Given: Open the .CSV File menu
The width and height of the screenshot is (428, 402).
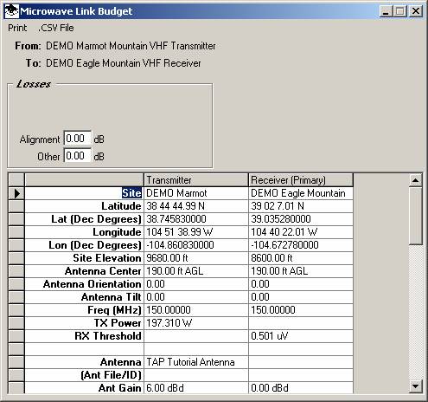Looking at the screenshot, I should pyautogui.click(x=56, y=28).
